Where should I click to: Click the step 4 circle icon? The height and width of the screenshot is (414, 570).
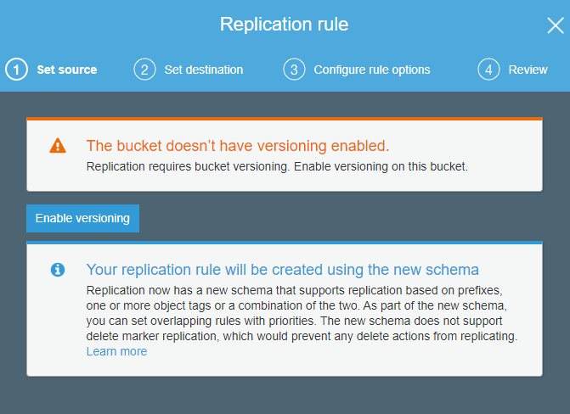pyautogui.click(x=488, y=70)
